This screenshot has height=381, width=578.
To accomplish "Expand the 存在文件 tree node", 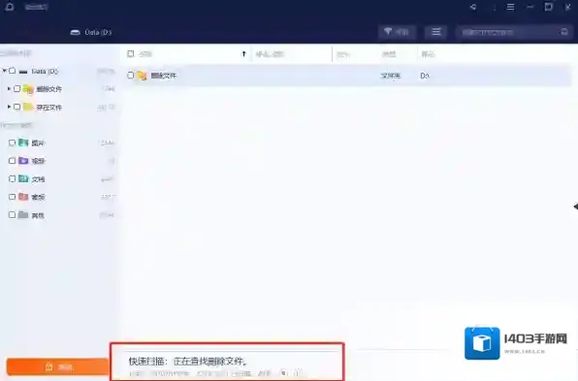I will [x=9, y=107].
